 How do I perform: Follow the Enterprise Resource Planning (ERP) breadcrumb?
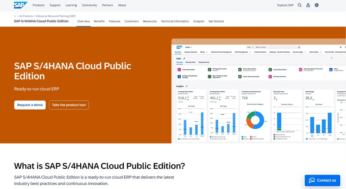point(56,16)
